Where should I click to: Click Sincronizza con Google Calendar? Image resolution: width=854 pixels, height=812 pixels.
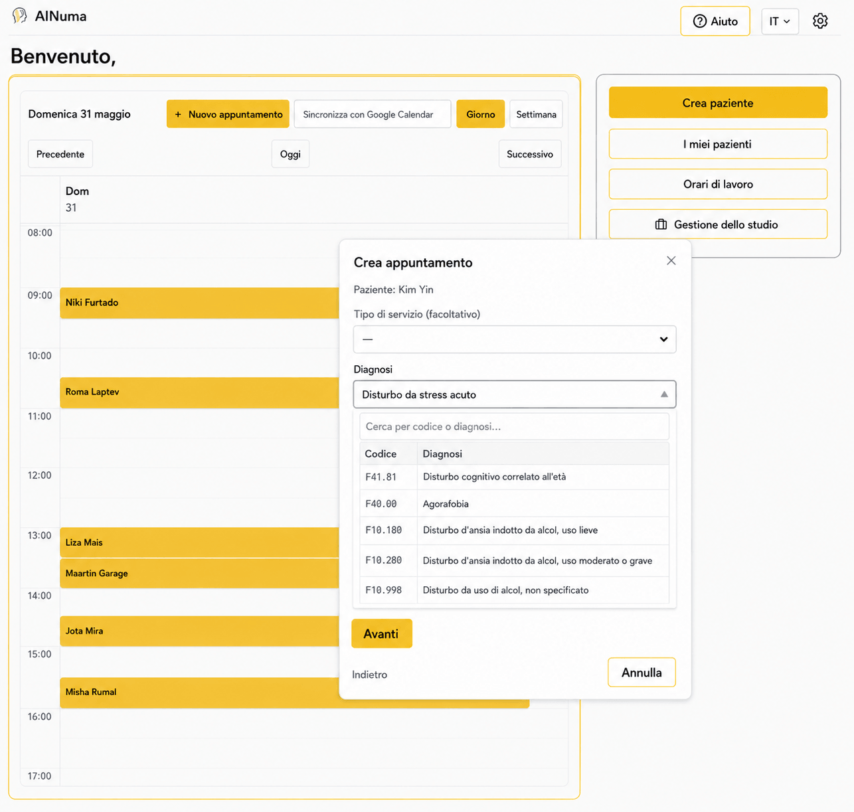coord(373,114)
